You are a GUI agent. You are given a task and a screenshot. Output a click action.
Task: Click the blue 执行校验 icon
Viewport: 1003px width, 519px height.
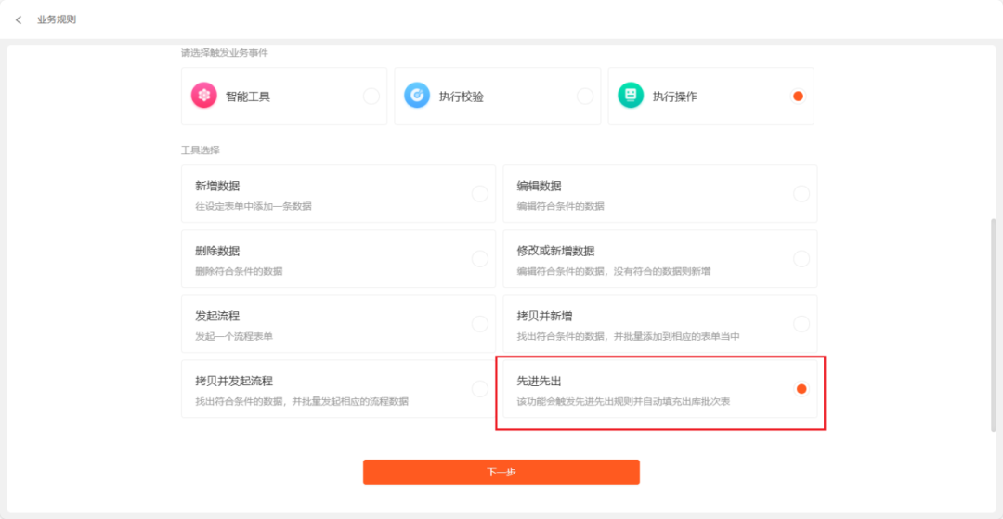tap(417, 96)
